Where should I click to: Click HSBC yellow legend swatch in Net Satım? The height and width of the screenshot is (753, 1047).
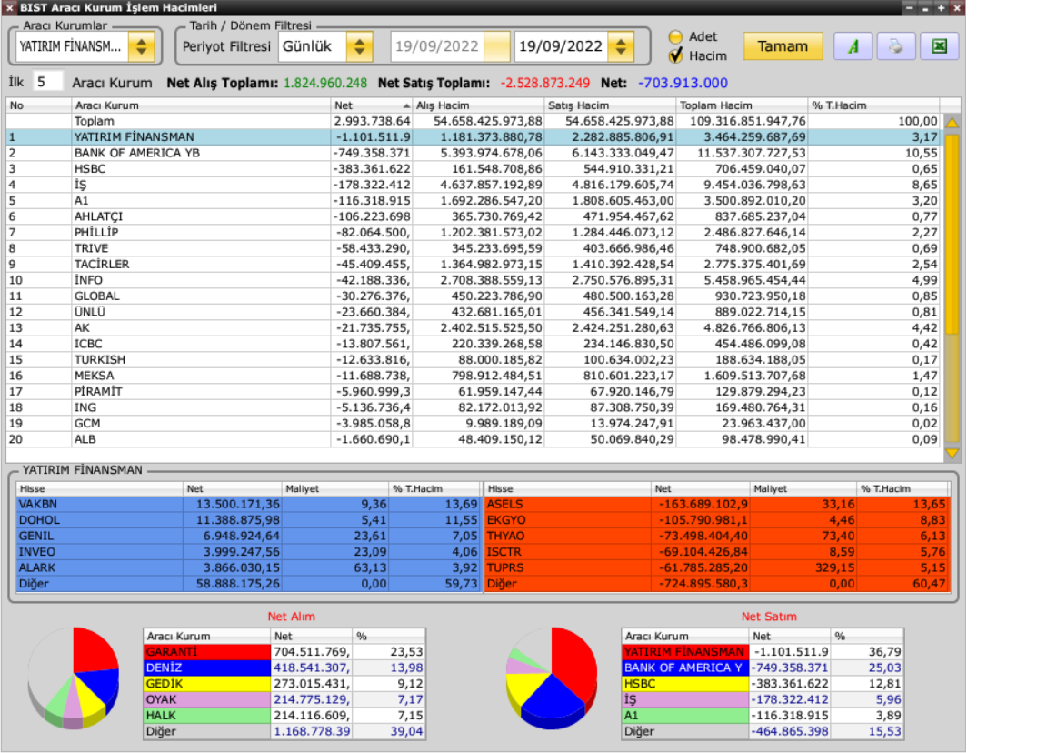coord(685,684)
